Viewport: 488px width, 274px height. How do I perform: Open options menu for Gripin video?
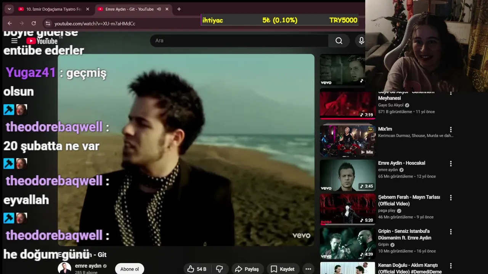(x=451, y=232)
